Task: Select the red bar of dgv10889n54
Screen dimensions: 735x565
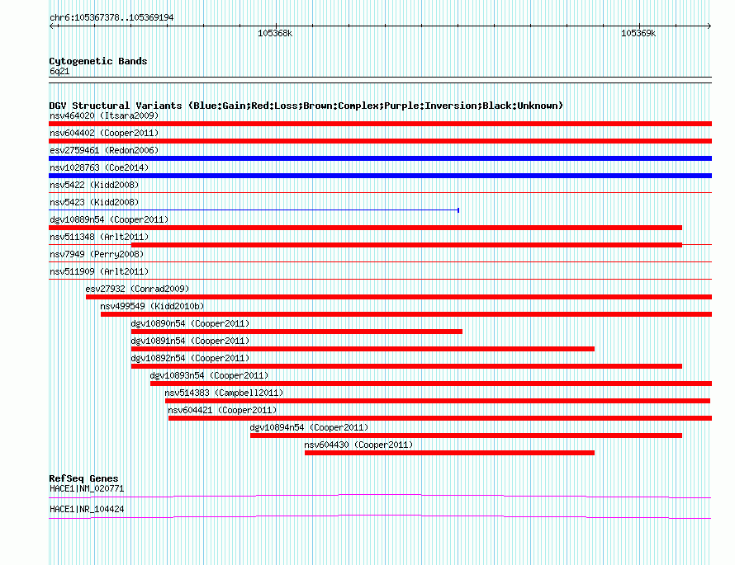Action: [x=365, y=228]
